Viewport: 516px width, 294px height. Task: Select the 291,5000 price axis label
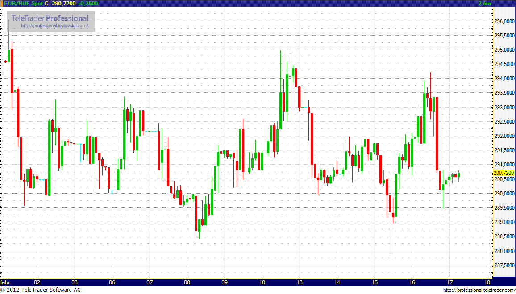504,151
